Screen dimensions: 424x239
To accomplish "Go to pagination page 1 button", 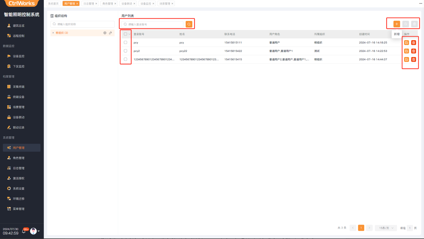I will [361, 228].
